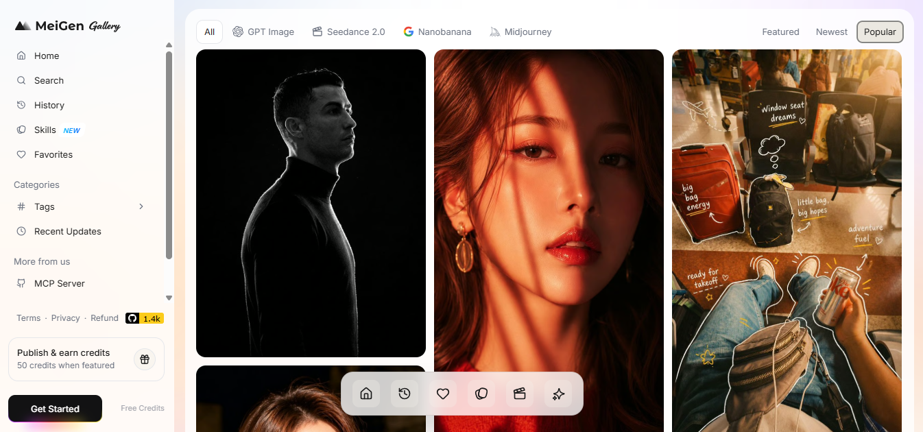Select the GPT Image tab
Screen dimensions: 923x432
coord(263,32)
